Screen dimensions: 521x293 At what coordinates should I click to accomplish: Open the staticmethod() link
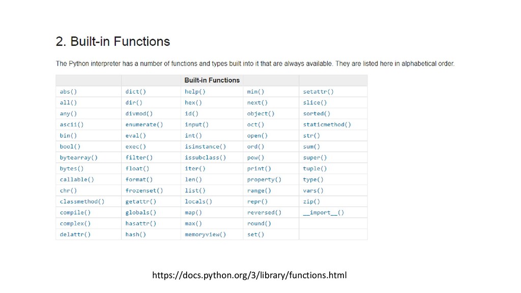(x=327, y=125)
